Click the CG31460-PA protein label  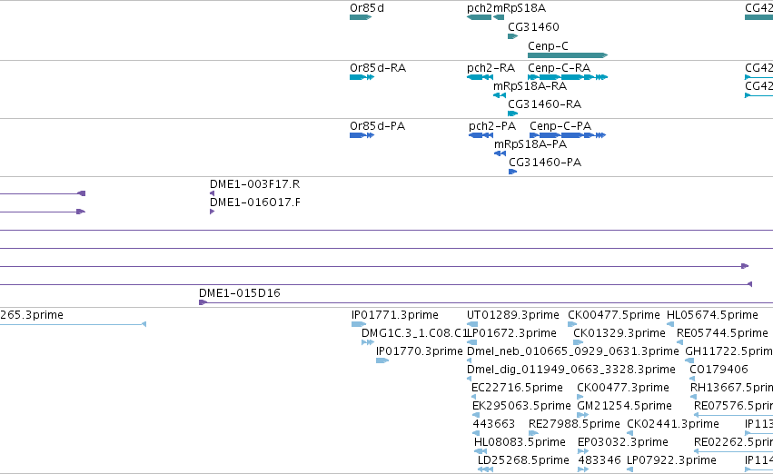(545, 163)
